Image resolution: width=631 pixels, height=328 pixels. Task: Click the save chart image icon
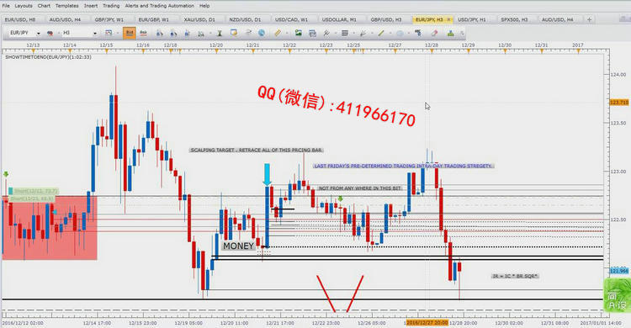(298, 33)
